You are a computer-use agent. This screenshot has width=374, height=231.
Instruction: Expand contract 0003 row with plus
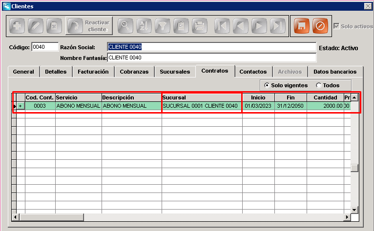tap(21, 106)
